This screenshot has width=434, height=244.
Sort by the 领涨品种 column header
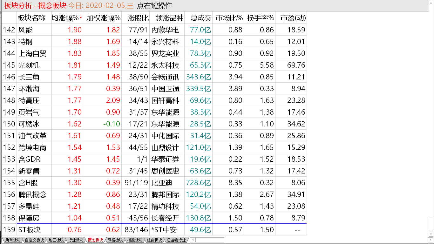167,18
